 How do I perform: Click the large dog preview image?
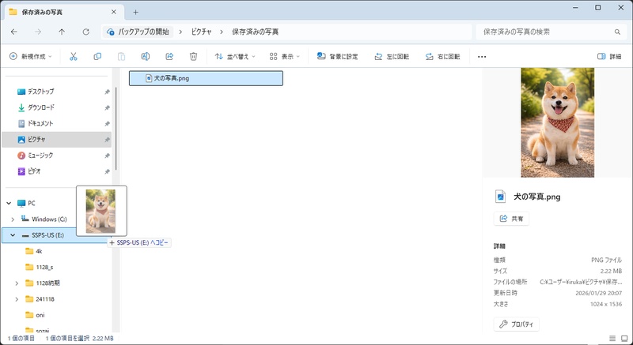tap(557, 123)
